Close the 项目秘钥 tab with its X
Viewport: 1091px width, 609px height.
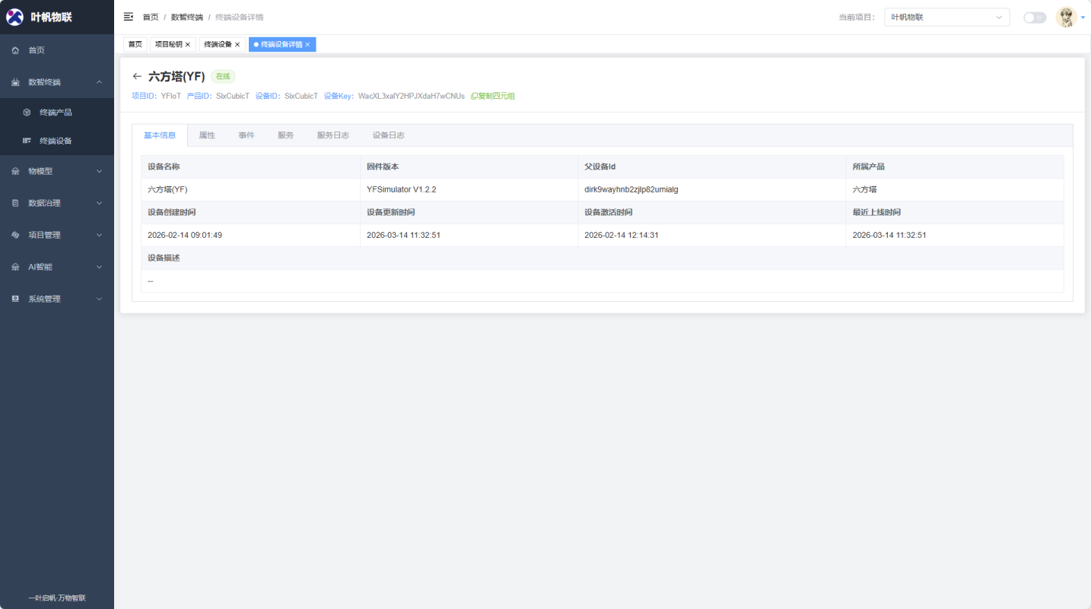pyautogui.click(x=188, y=45)
